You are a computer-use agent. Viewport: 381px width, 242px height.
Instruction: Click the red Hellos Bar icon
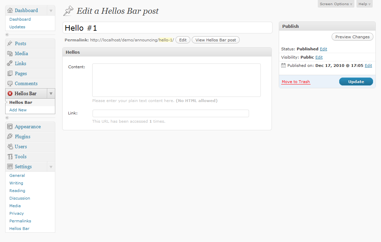pyautogui.click(x=10, y=93)
